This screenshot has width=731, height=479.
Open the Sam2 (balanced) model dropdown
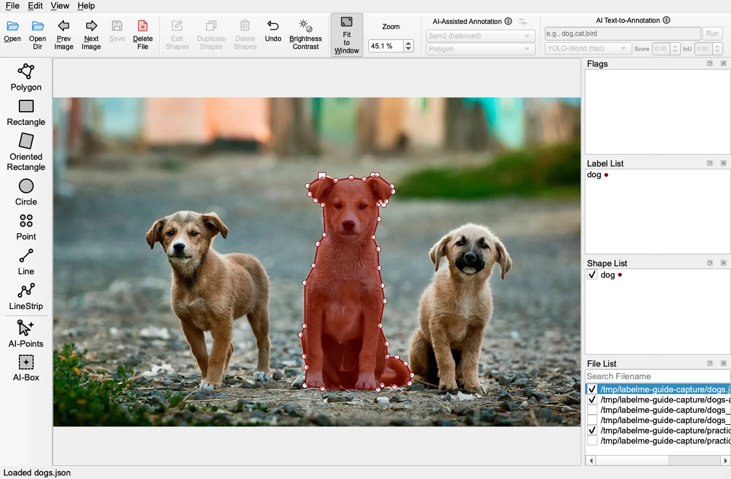tap(480, 36)
